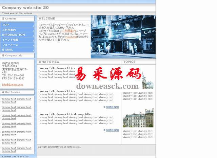This screenshot has height=158, width=217.
Task: Go to the イベント情報 page
Action: [x=18, y=40]
